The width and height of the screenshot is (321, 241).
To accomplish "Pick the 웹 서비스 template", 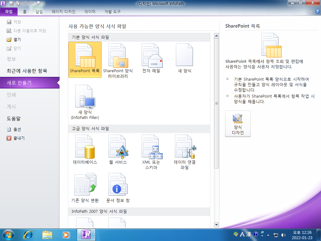I will 118,149.
